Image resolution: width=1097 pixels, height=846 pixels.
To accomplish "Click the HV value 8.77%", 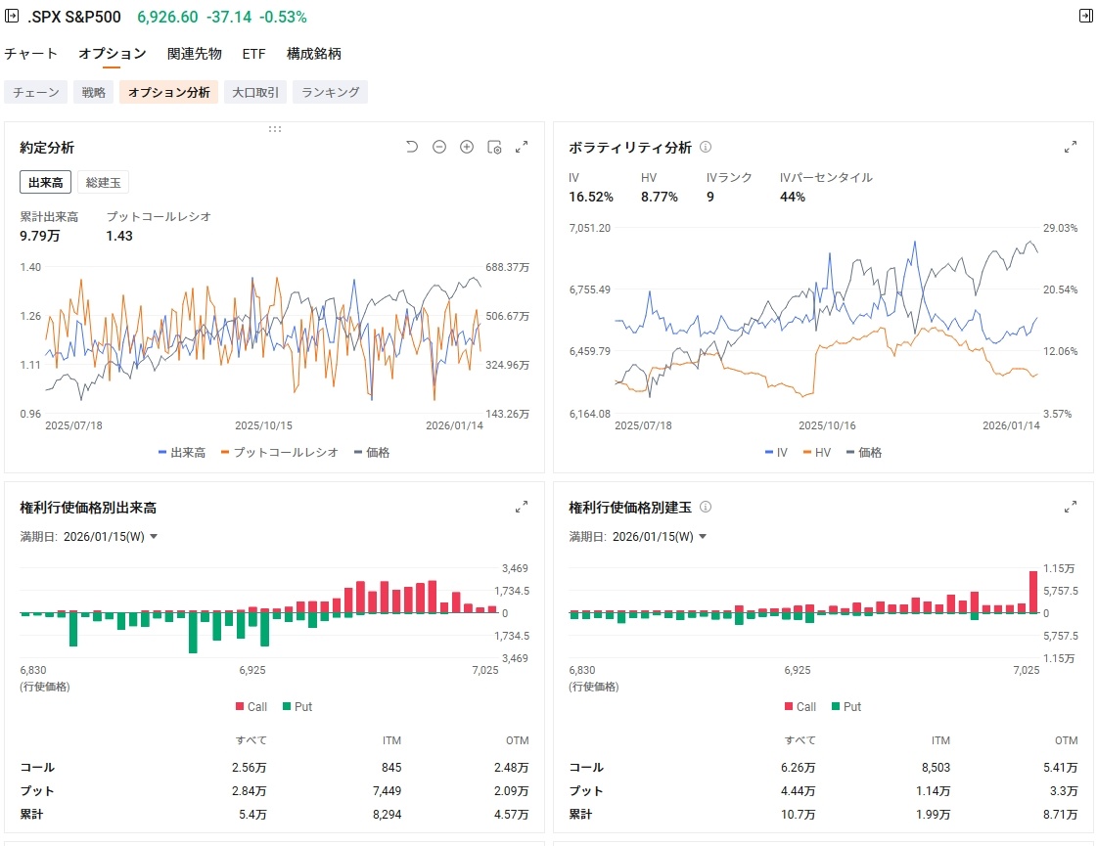I will tap(659, 198).
